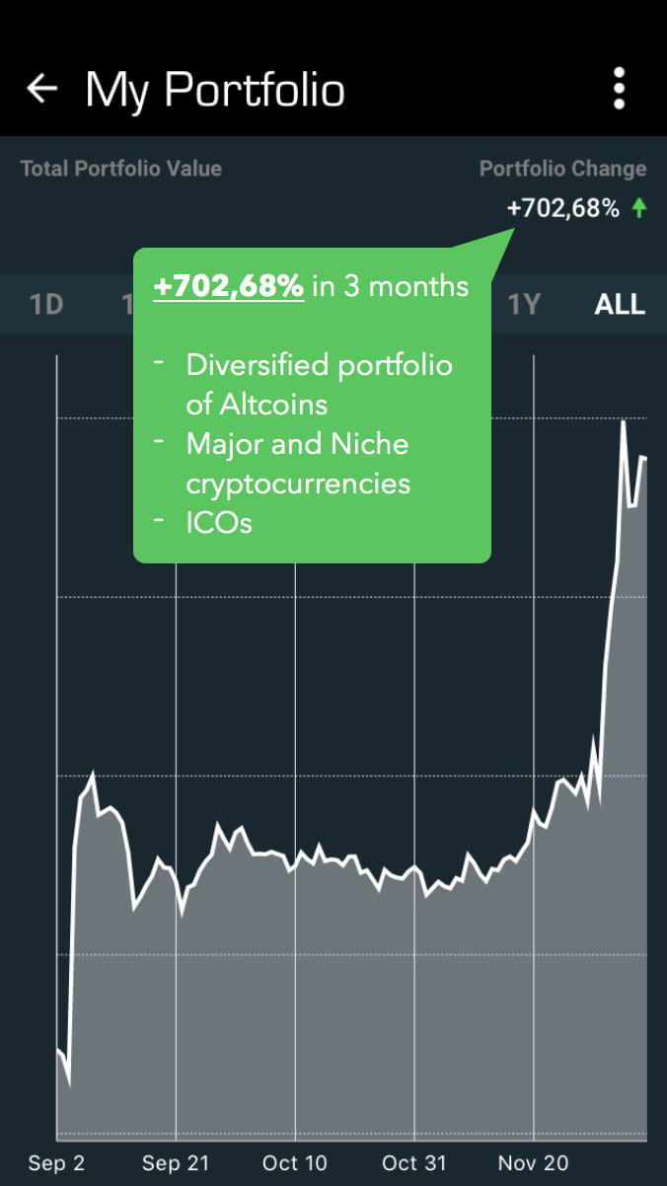667x1186 pixels.
Task: Tap the My Portfolio title
Action: click(x=215, y=90)
